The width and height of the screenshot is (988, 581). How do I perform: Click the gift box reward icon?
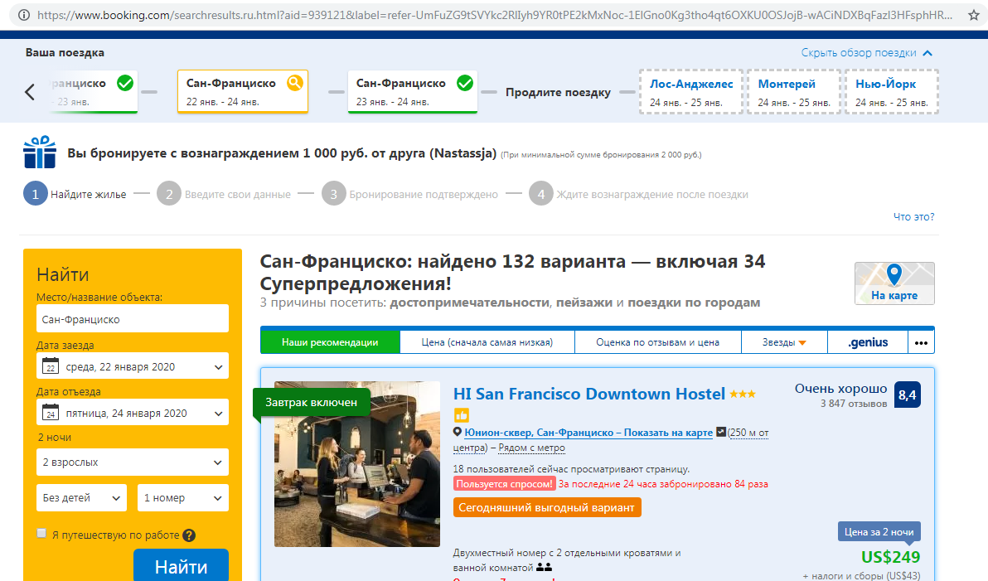click(40, 153)
